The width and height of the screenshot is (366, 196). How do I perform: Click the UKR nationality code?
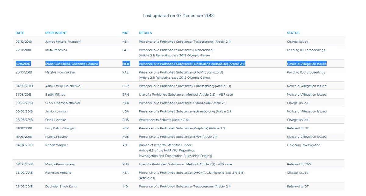125,86
